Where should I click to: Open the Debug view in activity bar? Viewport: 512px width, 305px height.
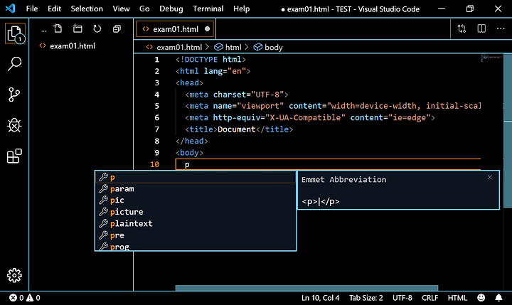click(14, 125)
